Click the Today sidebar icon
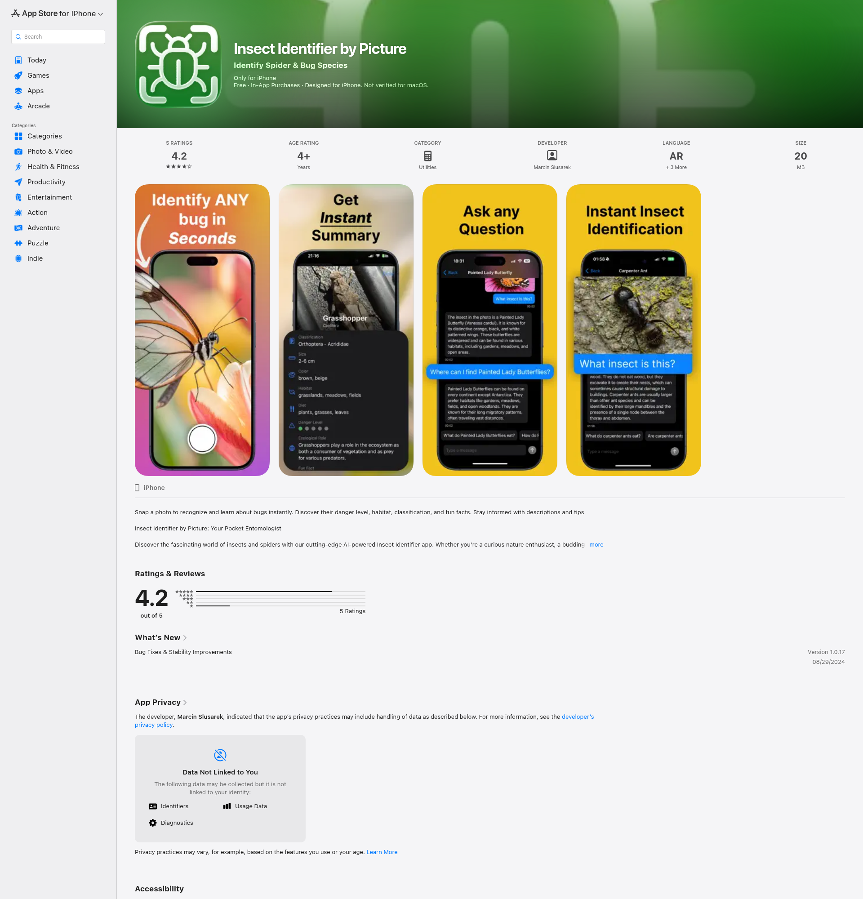Image resolution: width=863 pixels, height=899 pixels. click(x=18, y=60)
